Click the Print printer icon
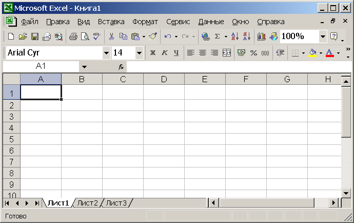The height and width of the screenshot is (223, 354). [73, 36]
